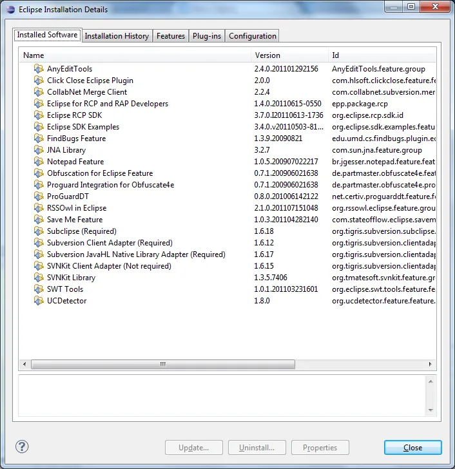The image size is (455, 469).
Task: Click the id org.eclipse.rcp.sdk.id
Action: point(367,115)
